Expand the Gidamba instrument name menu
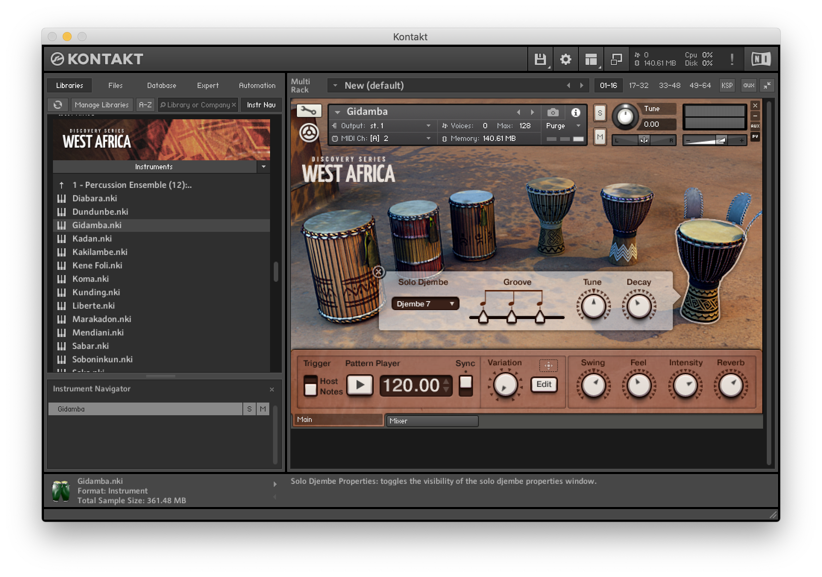Screen dimensions: 822x577 338,112
